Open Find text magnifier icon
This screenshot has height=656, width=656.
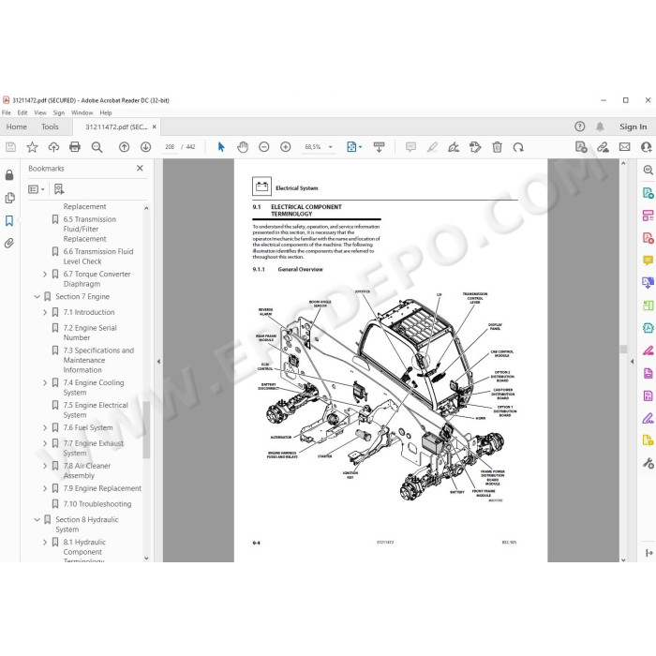point(97,147)
